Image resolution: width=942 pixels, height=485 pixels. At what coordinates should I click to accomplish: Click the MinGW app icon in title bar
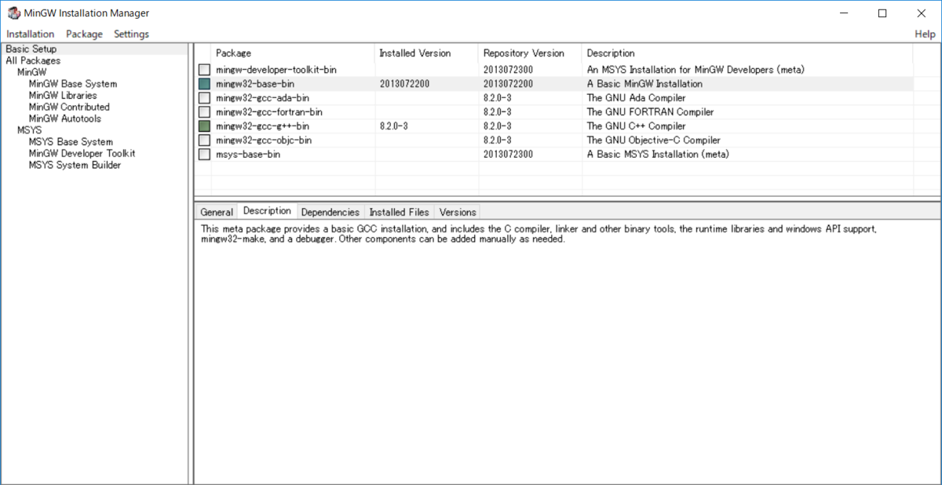tap(13, 13)
